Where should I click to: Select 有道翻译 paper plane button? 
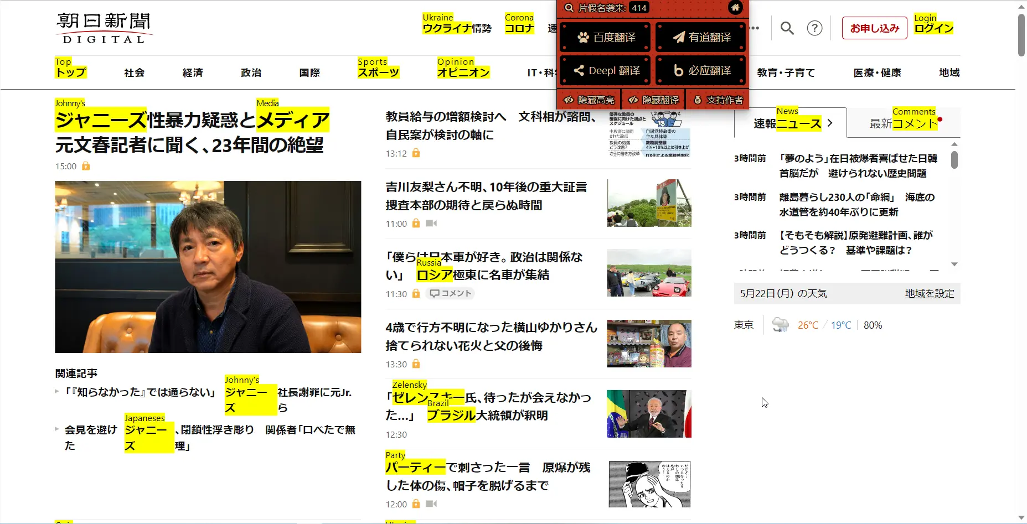(701, 38)
